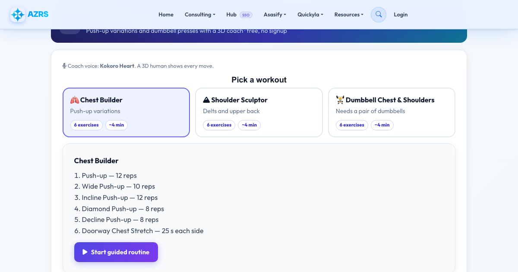Go to the Home nav item
Screen dimensions: 518x272
tap(166, 15)
